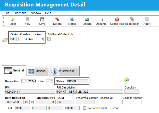Switch to the Informational tab
The height and width of the screenshot is (113, 159).
[x=64, y=71]
